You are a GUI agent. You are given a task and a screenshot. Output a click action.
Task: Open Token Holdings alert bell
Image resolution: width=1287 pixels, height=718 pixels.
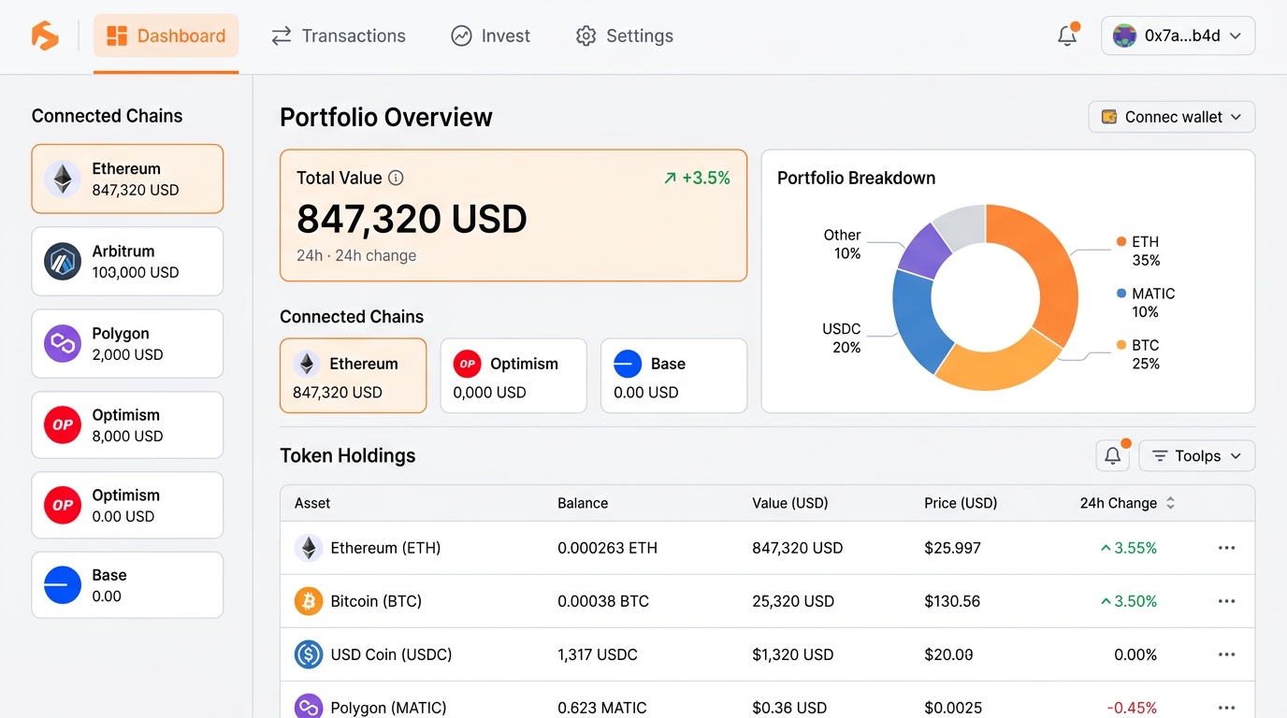click(x=1113, y=455)
